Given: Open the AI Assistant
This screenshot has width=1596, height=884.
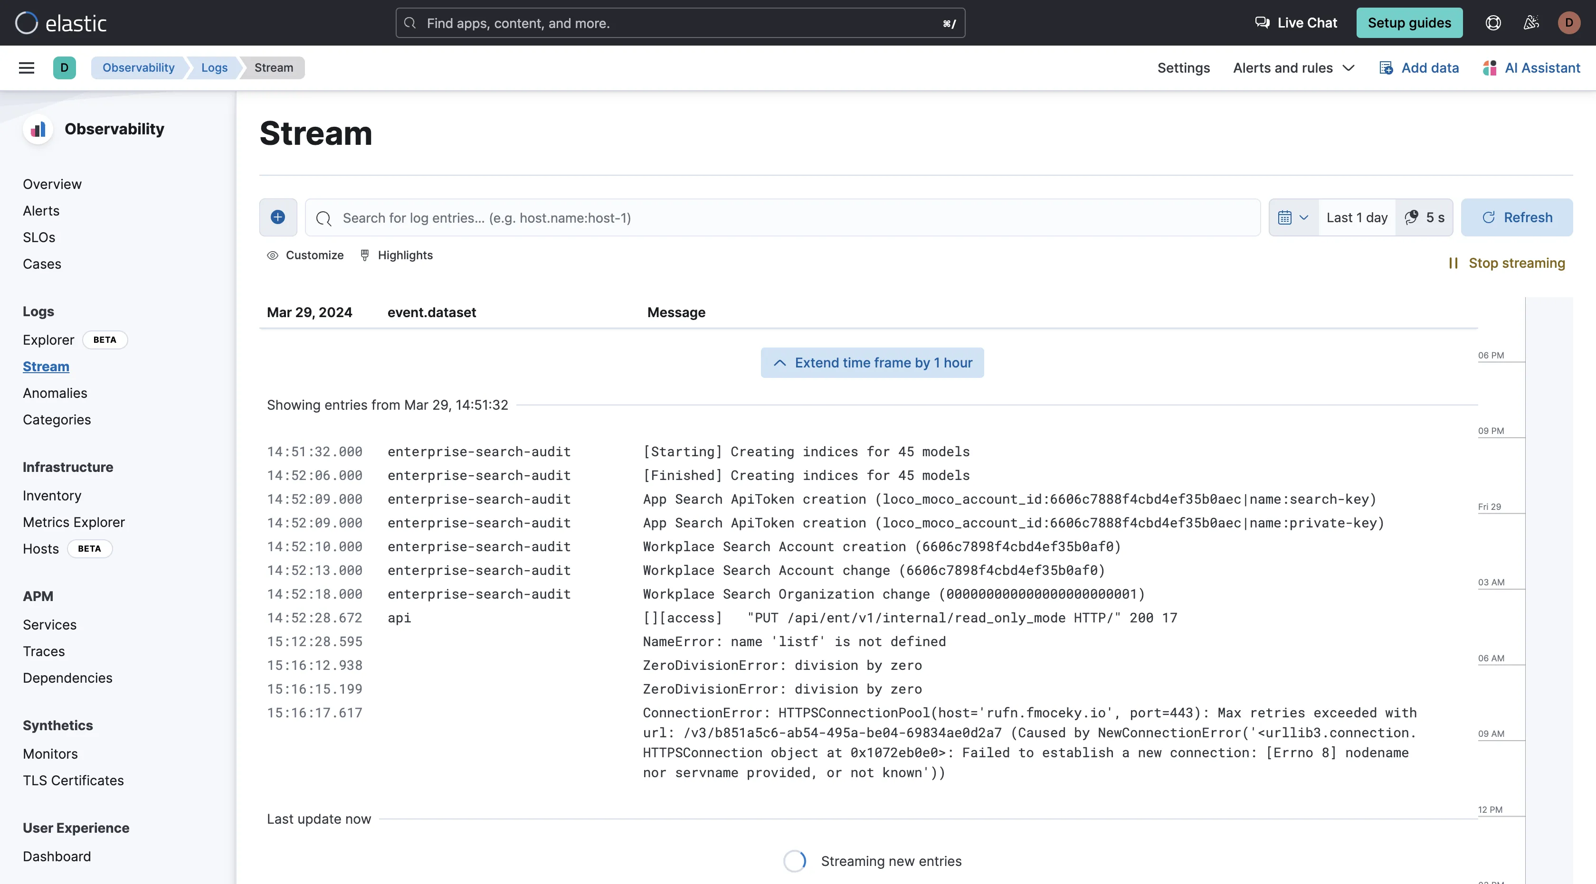Looking at the screenshot, I should click(1531, 67).
